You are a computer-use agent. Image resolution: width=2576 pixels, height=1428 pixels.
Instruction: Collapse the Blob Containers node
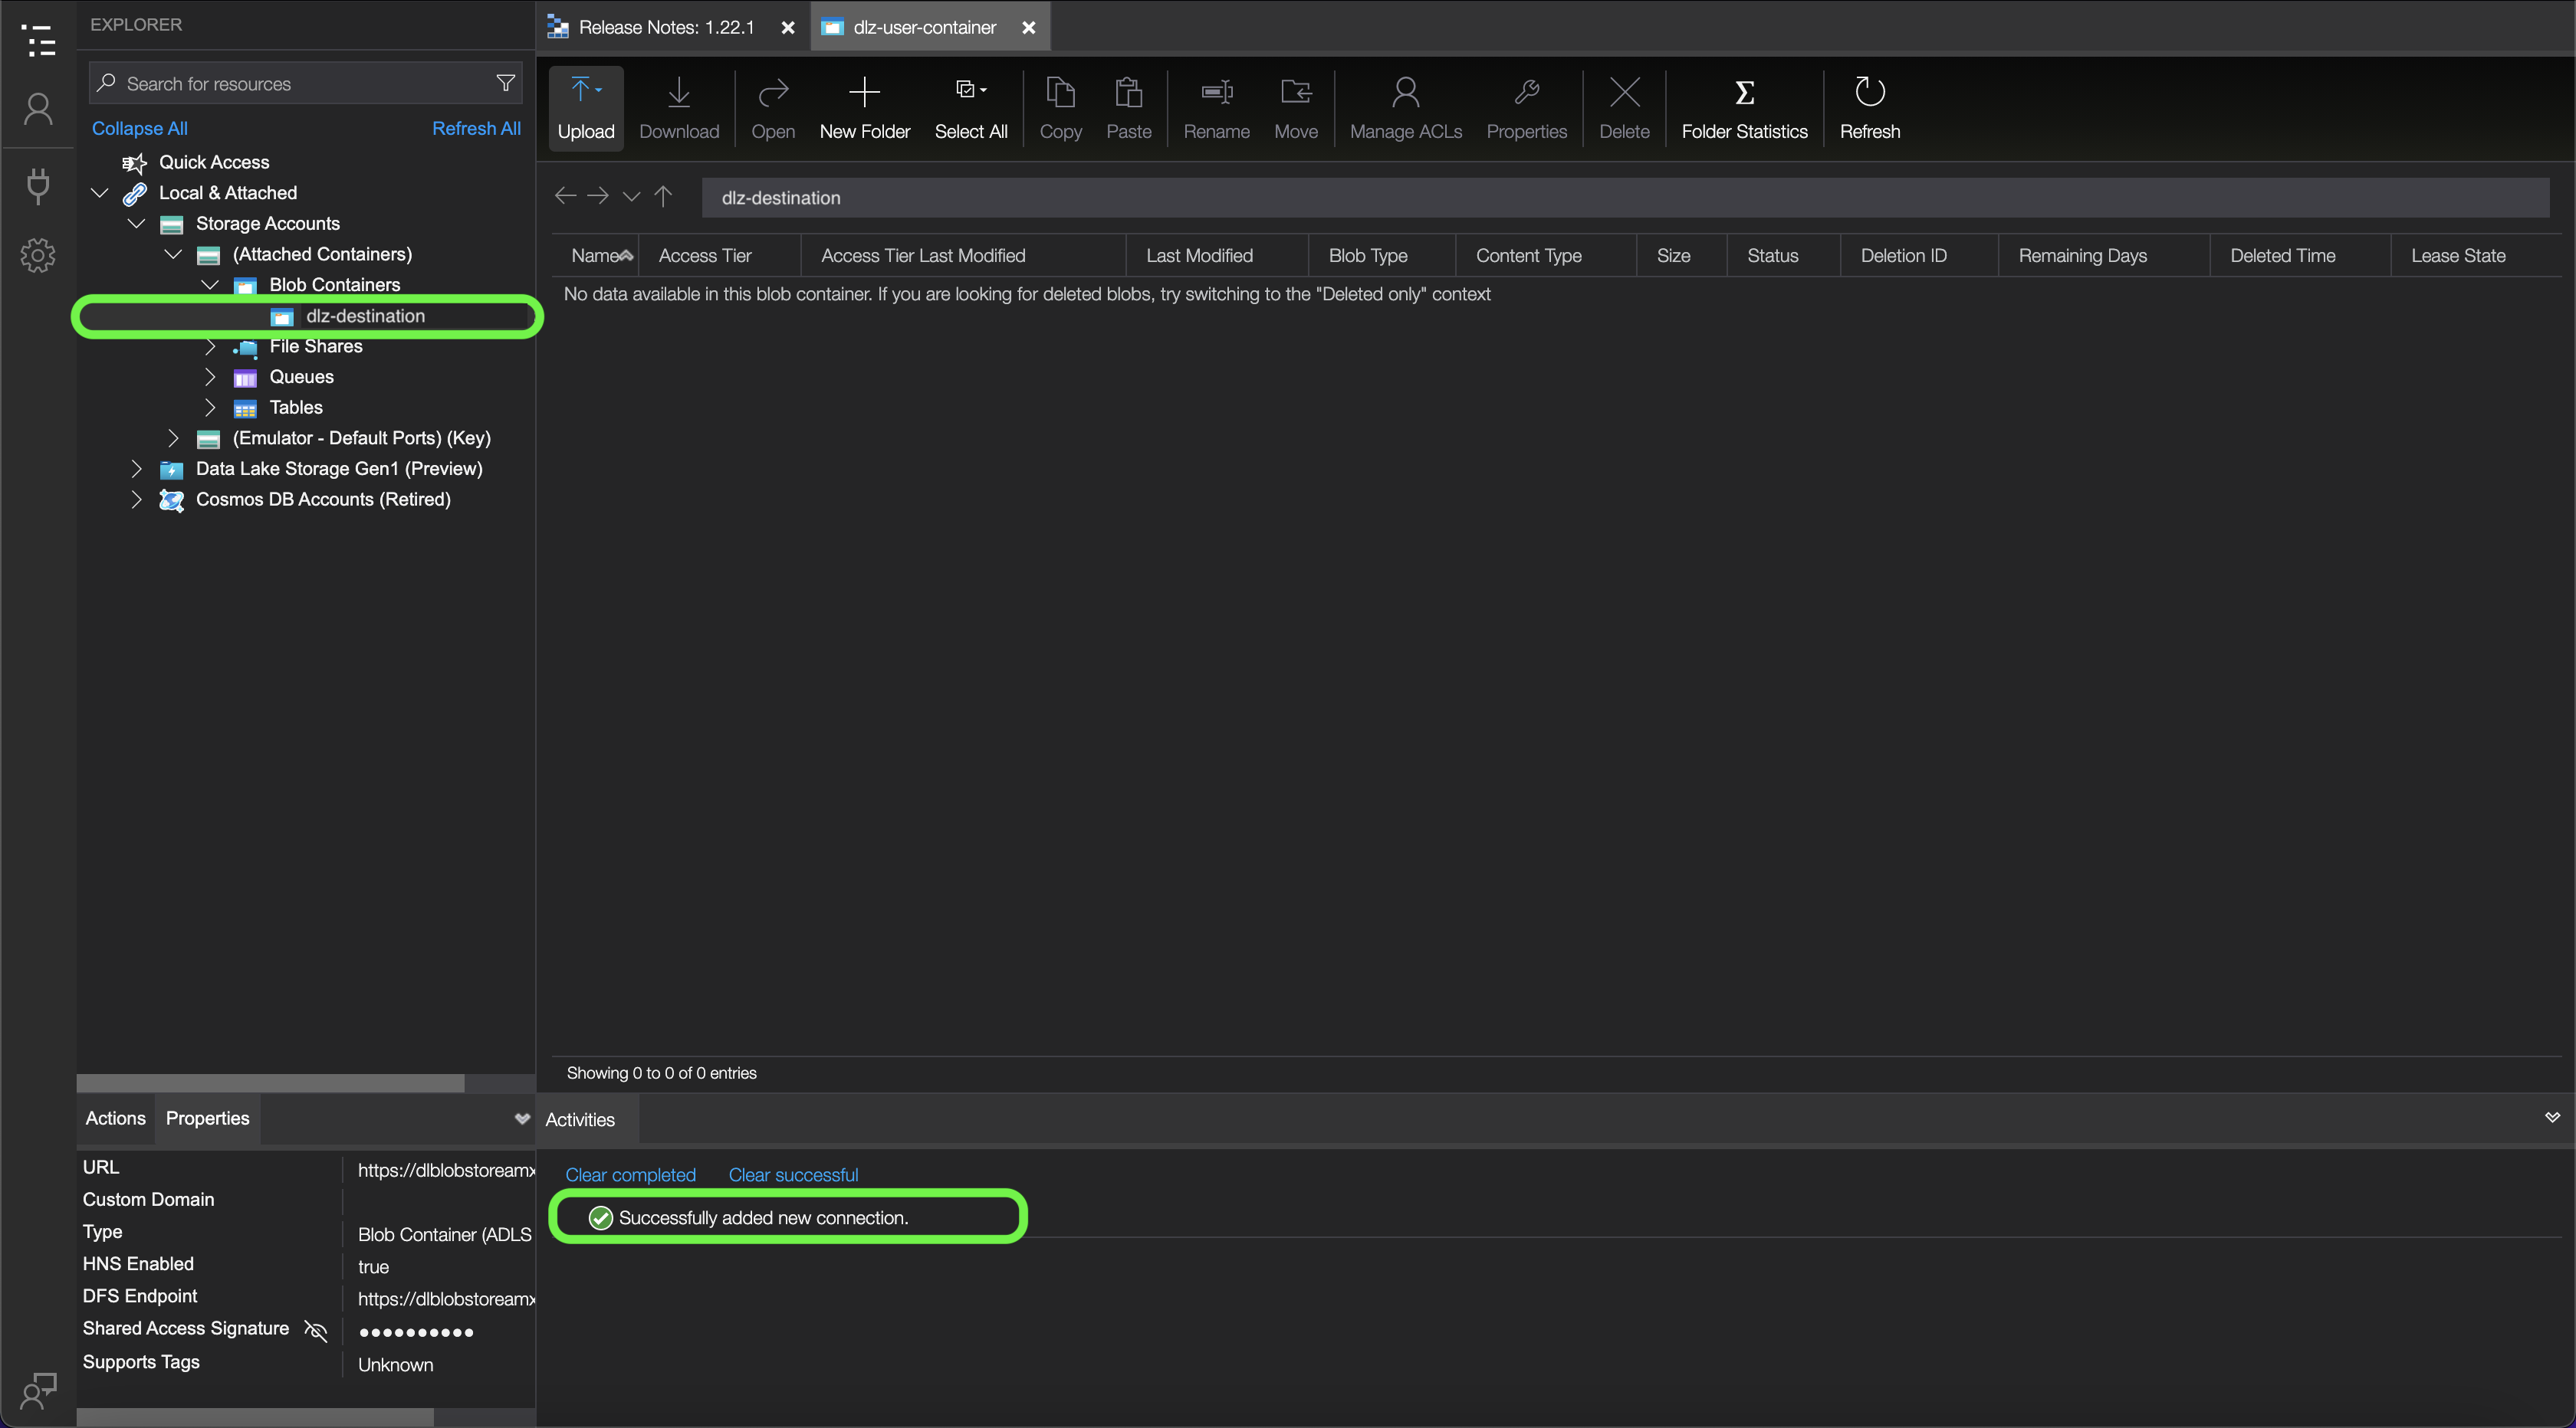[210, 285]
